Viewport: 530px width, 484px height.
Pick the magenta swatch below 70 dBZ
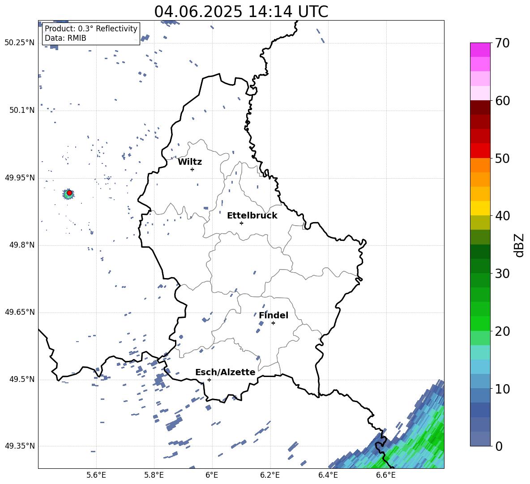pyautogui.click(x=480, y=50)
